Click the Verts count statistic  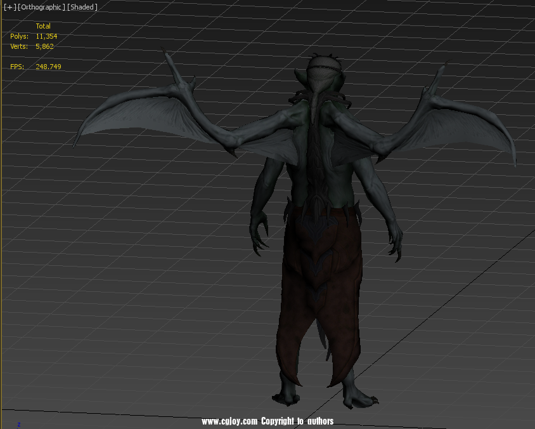pos(46,46)
